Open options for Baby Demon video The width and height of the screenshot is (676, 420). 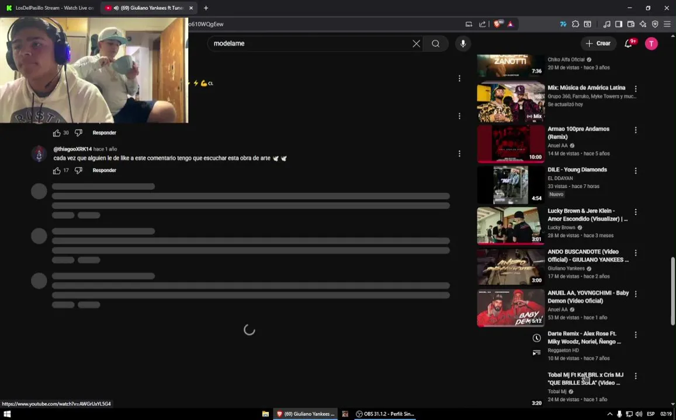tap(636, 294)
